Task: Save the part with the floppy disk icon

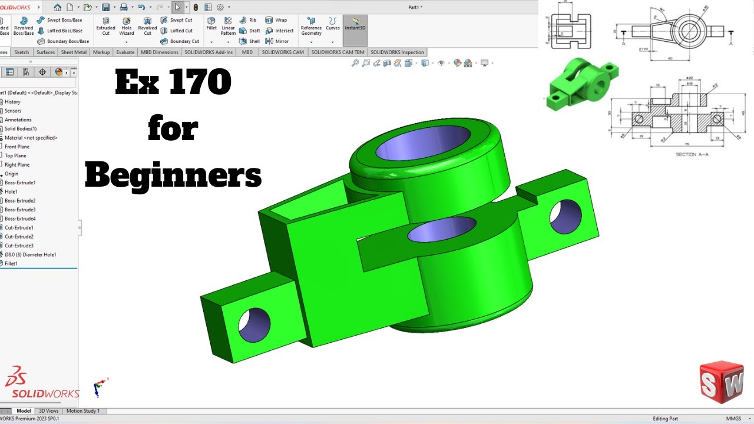Action: 105,8
